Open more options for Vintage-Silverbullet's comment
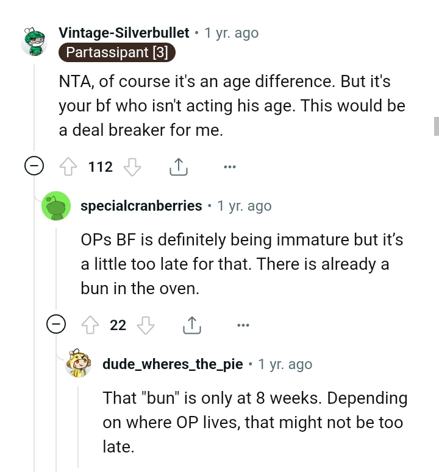 (x=229, y=166)
